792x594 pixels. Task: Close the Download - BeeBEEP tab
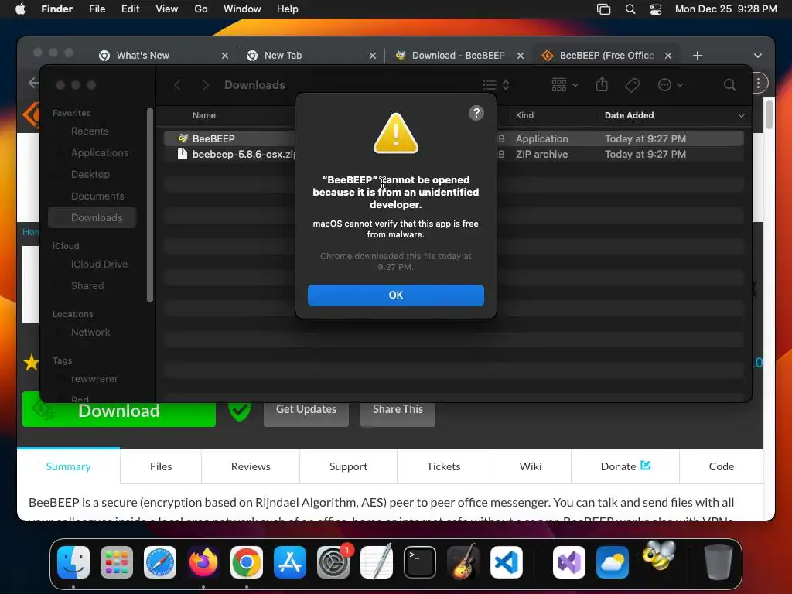(x=521, y=56)
